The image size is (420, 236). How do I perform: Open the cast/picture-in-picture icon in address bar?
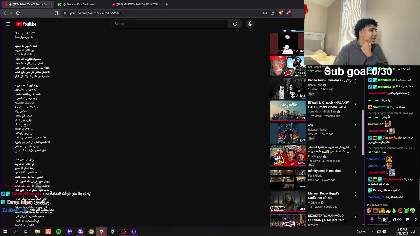pyautogui.click(x=265, y=13)
